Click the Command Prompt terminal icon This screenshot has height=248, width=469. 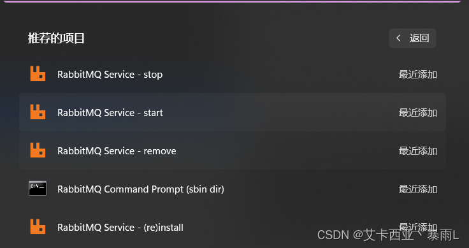tap(38, 188)
